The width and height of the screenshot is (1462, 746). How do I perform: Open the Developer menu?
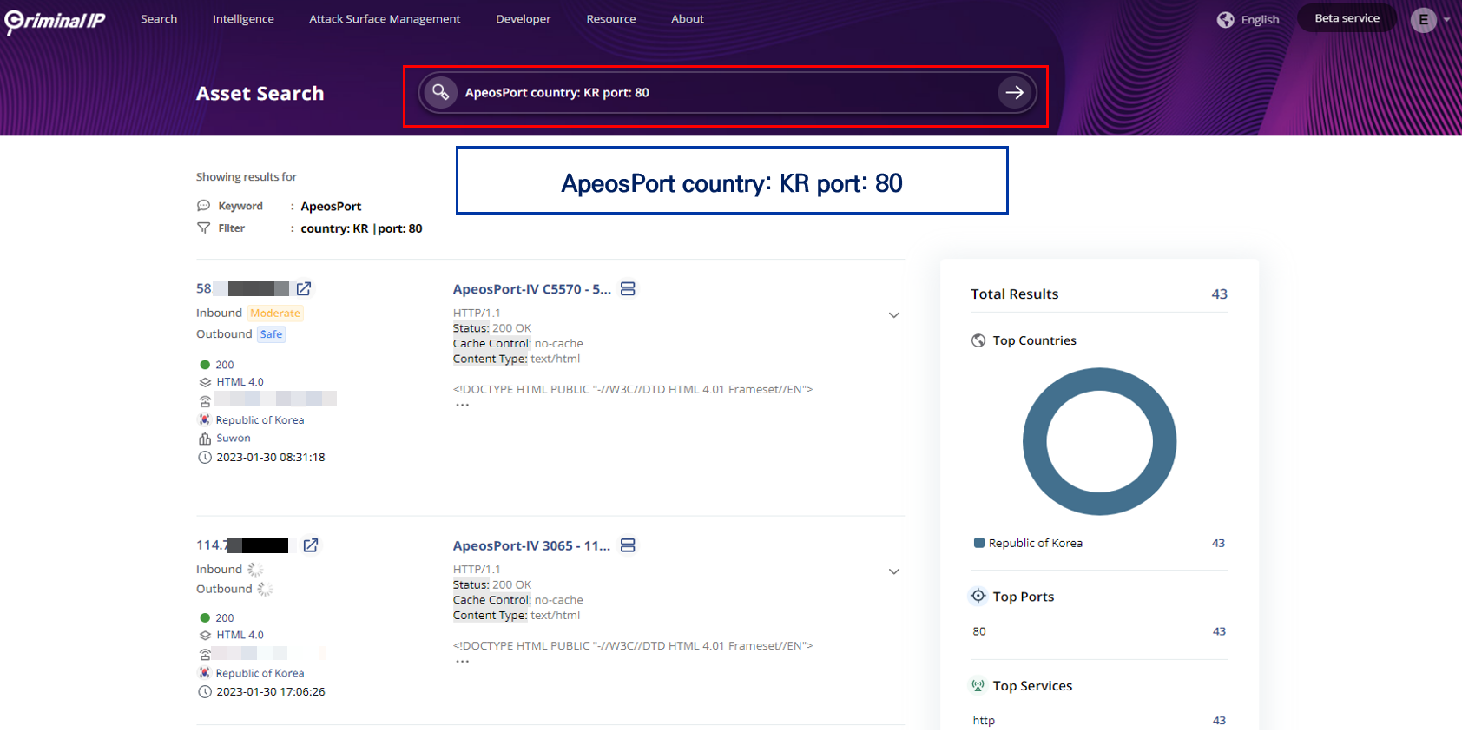coord(523,19)
